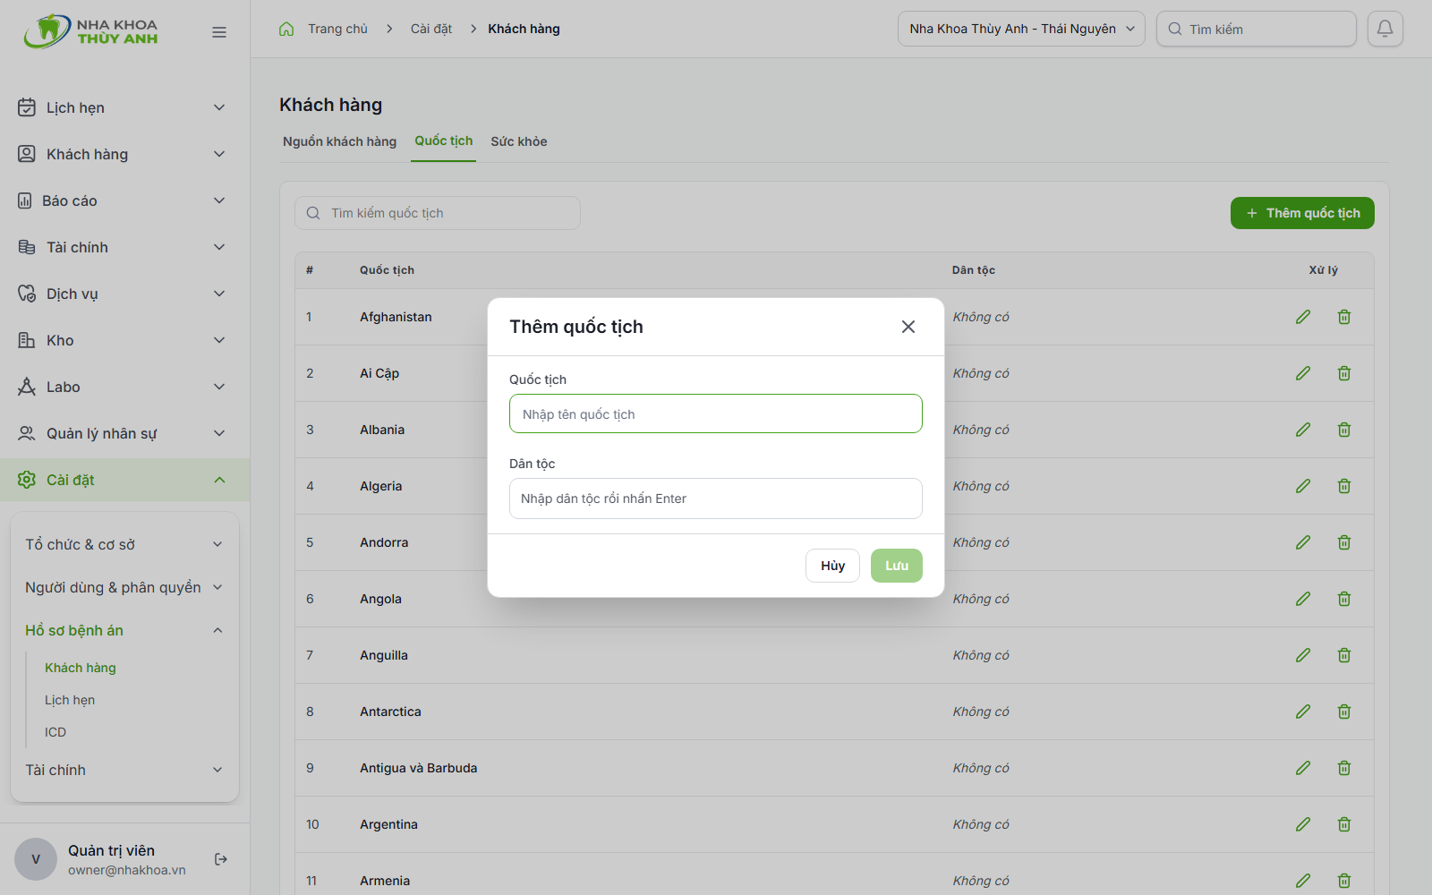1432x895 pixels.
Task: Delete the Andorra row trash icon
Action: point(1344,542)
